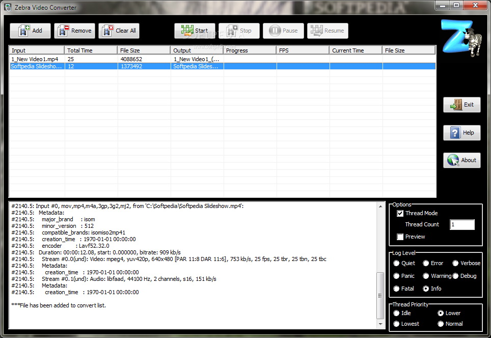Click the 'File has been added' log message
491x338 pixels.
point(59,305)
